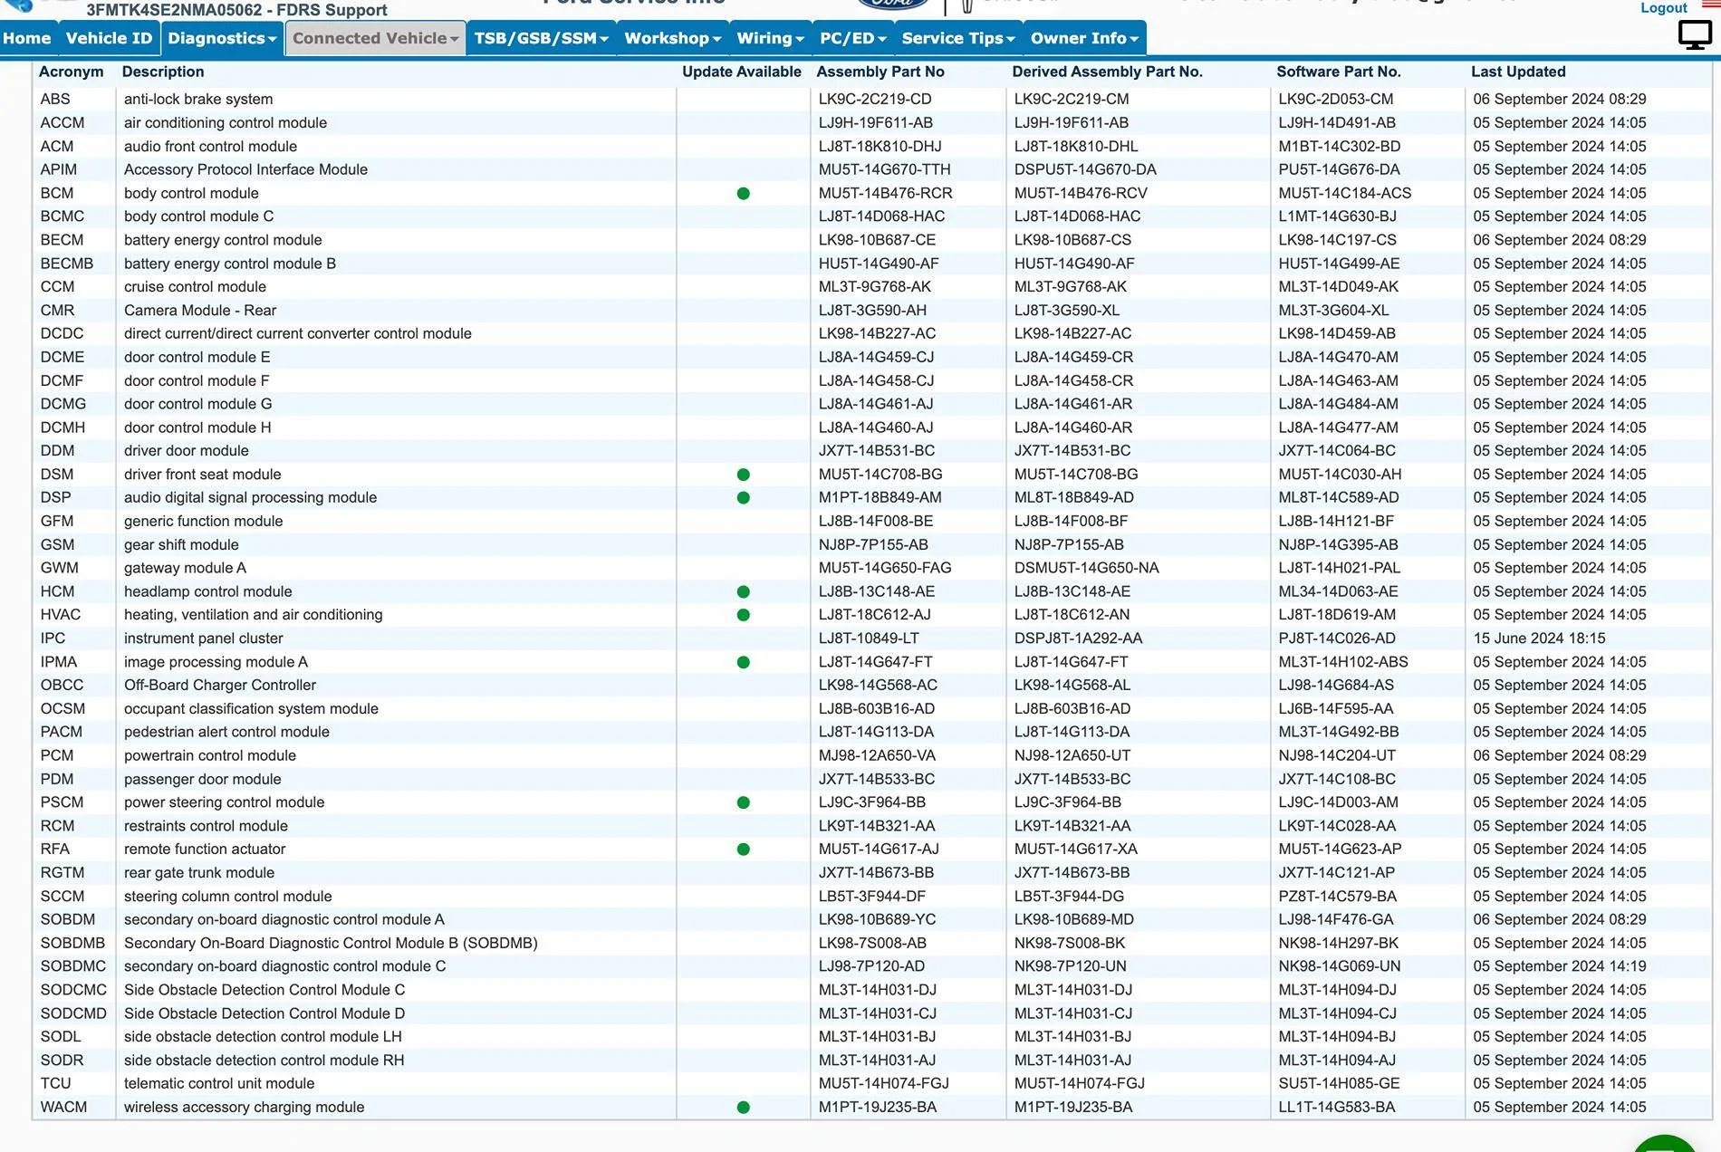The width and height of the screenshot is (1721, 1152).
Task: Select the DCDC acronym cell
Action: coord(62,333)
